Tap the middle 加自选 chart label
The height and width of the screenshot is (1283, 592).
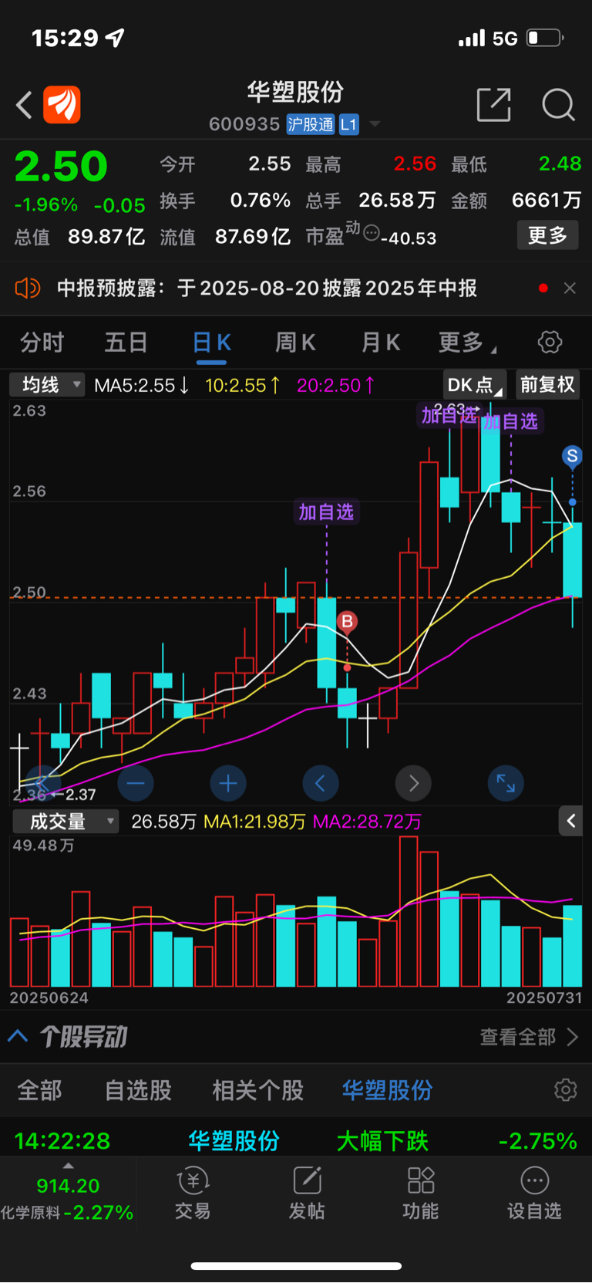[326, 512]
